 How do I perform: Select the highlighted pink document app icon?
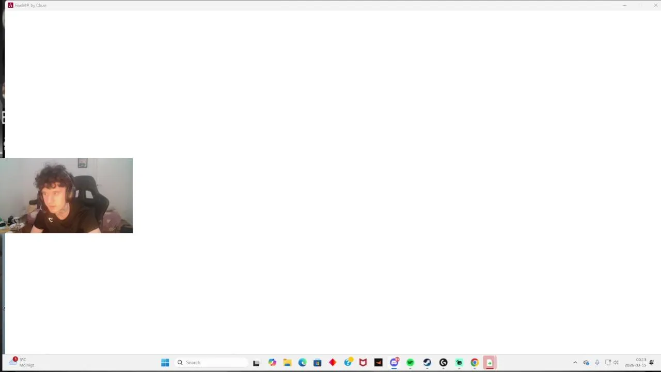click(490, 363)
